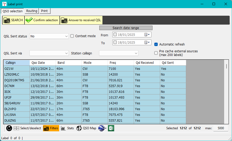Screen dimensions: 232x141
Task: Click the Search date range header
Action: 126,28
